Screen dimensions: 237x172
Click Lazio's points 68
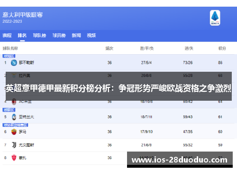pyautogui.click(x=220, y=76)
